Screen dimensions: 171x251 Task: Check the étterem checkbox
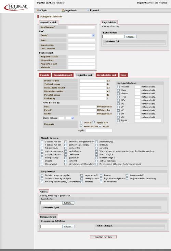pyautogui.click(x=82, y=182)
